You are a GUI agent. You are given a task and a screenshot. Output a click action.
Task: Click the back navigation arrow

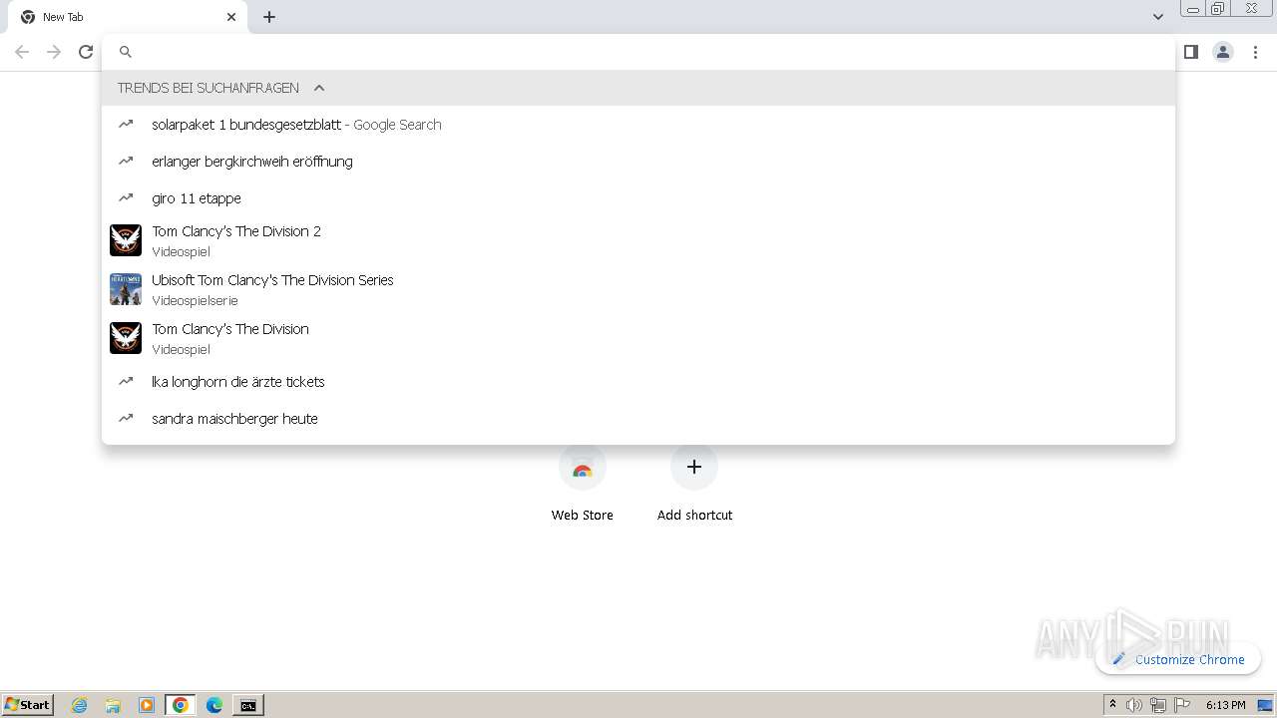click(x=22, y=52)
